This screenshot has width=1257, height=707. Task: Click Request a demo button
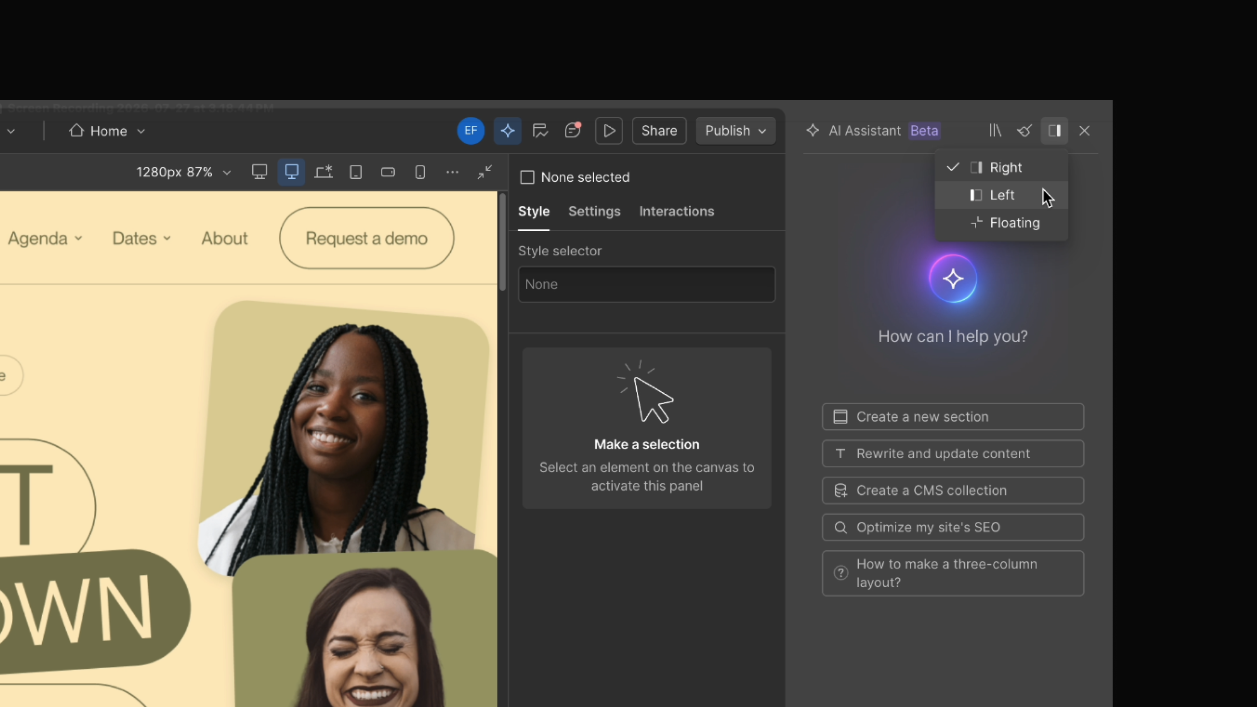click(366, 238)
